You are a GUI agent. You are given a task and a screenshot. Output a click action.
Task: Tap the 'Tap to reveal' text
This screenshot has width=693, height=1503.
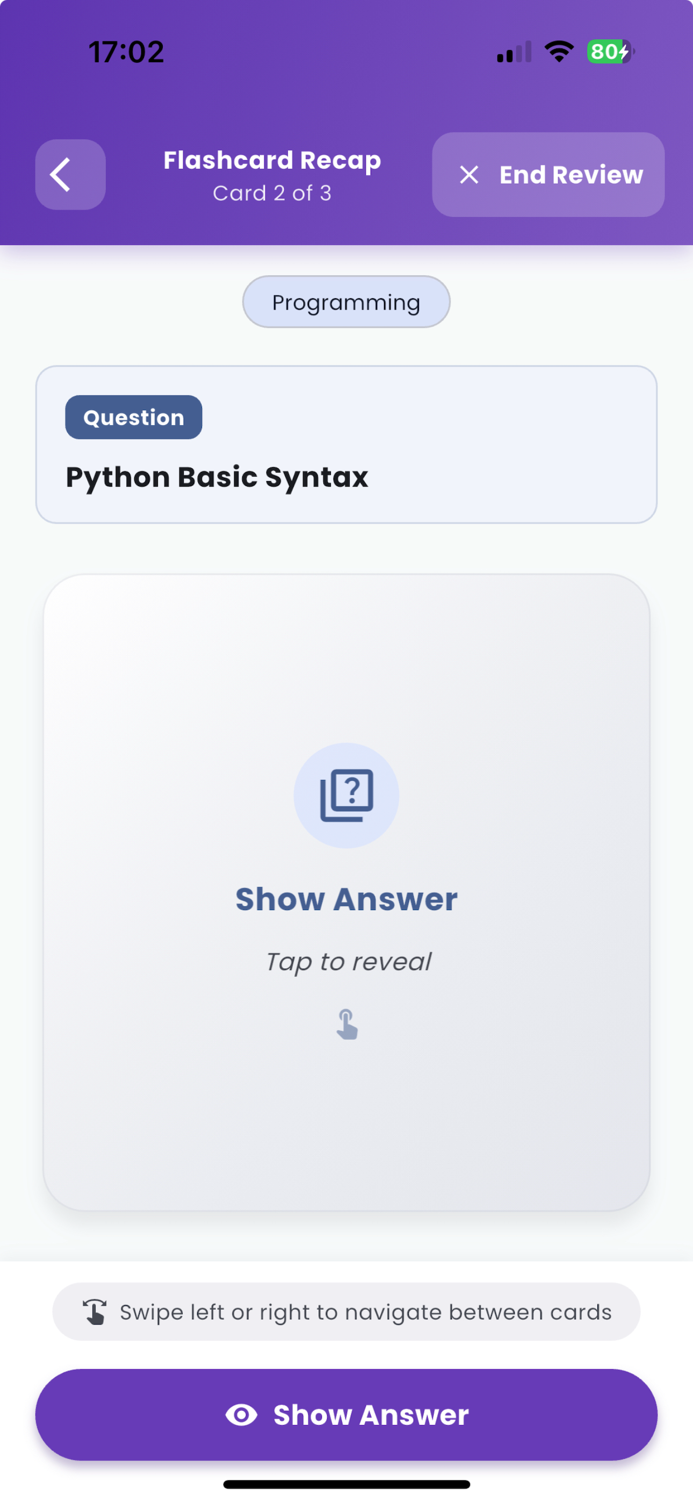348,962
